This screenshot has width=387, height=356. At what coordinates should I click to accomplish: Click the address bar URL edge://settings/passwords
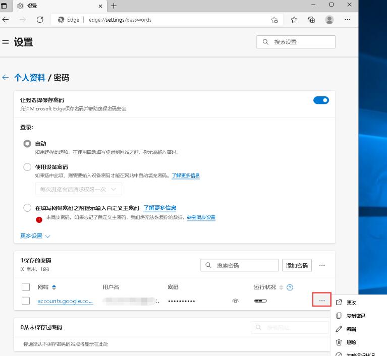point(120,20)
